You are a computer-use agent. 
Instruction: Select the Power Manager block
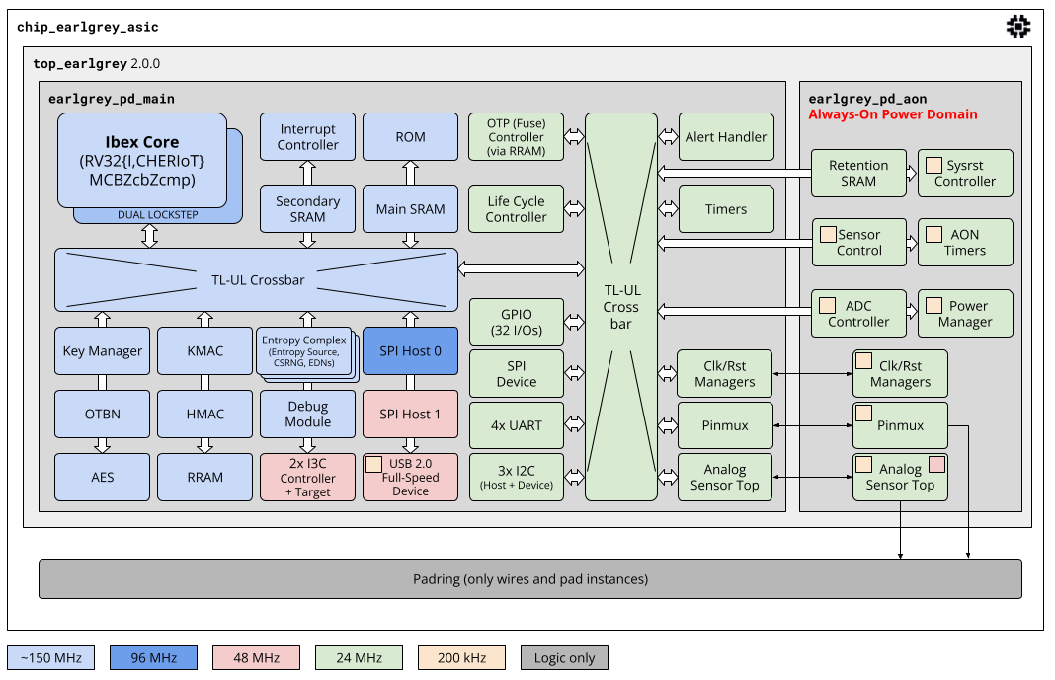(965, 313)
